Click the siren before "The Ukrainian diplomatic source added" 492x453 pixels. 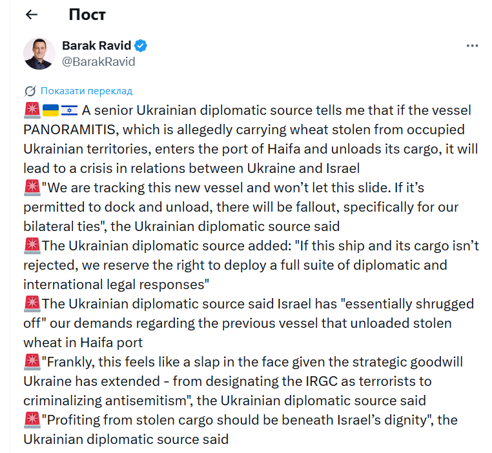(x=32, y=247)
